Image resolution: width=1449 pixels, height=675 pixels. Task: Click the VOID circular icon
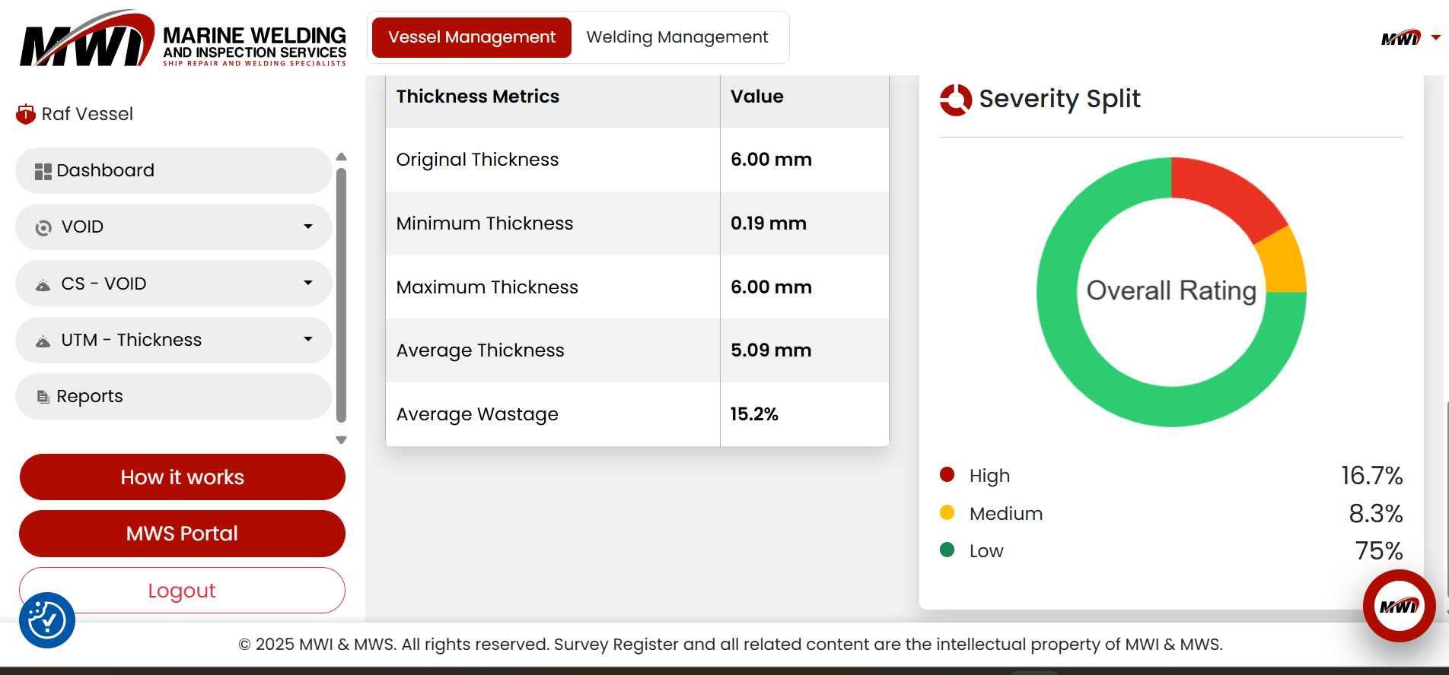[44, 227]
